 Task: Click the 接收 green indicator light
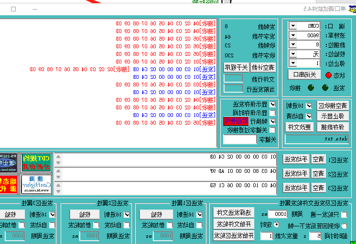coord(311,87)
